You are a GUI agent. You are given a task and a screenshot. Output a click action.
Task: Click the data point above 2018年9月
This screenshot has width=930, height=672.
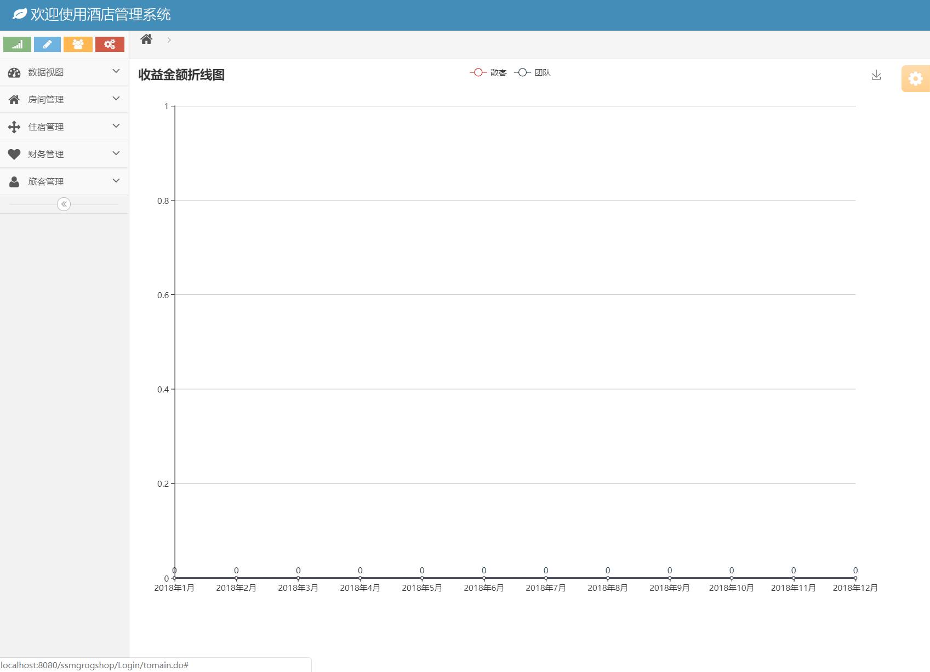pos(670,578)
